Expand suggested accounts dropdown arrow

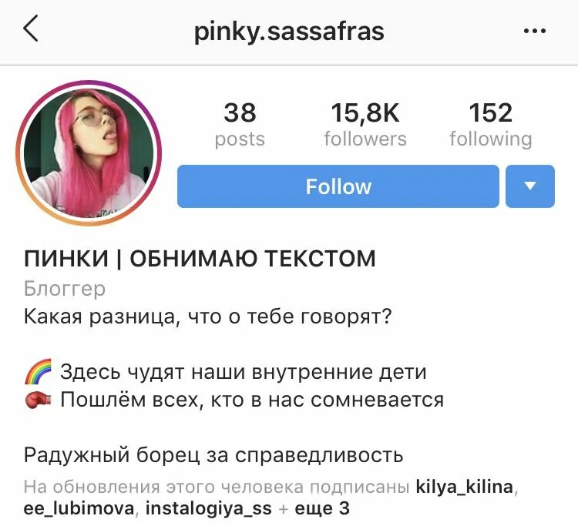[530, 186]
